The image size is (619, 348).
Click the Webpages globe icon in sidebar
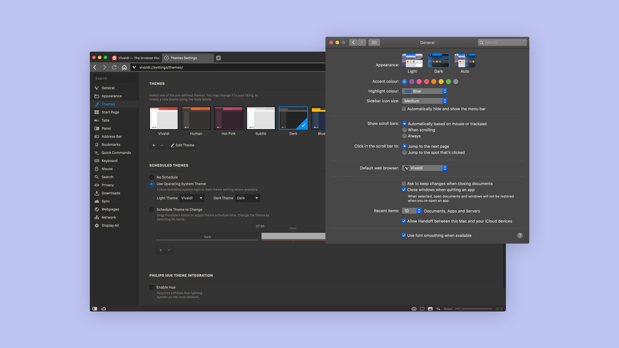96,209
